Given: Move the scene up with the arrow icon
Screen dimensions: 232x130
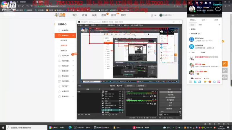Looking at the screenshot, I should [x=86, y=114].
